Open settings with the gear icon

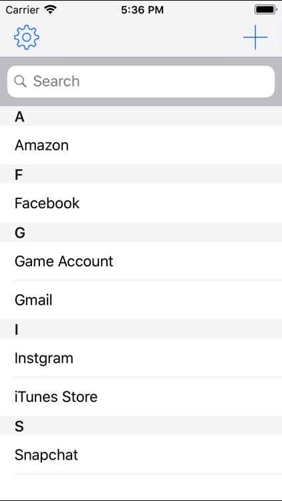[27, 37]
